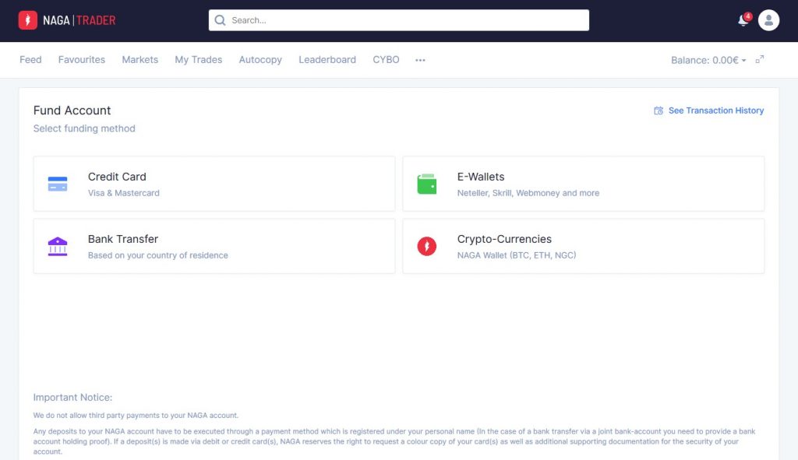View the Leaderboard tab

coord(327,59)
